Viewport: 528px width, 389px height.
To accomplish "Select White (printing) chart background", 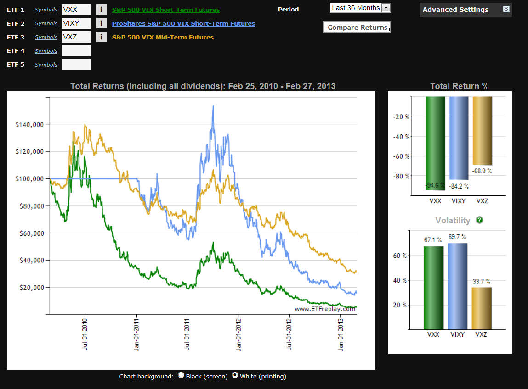I will [235, 375].
